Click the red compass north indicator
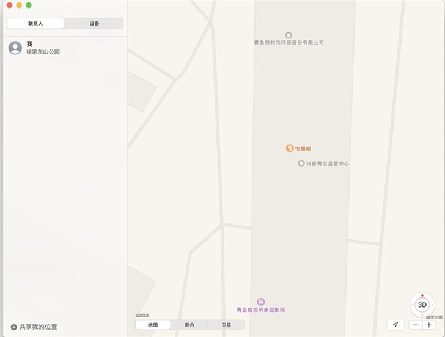Viewport: 445px width, 337px height. pos(422,295)
